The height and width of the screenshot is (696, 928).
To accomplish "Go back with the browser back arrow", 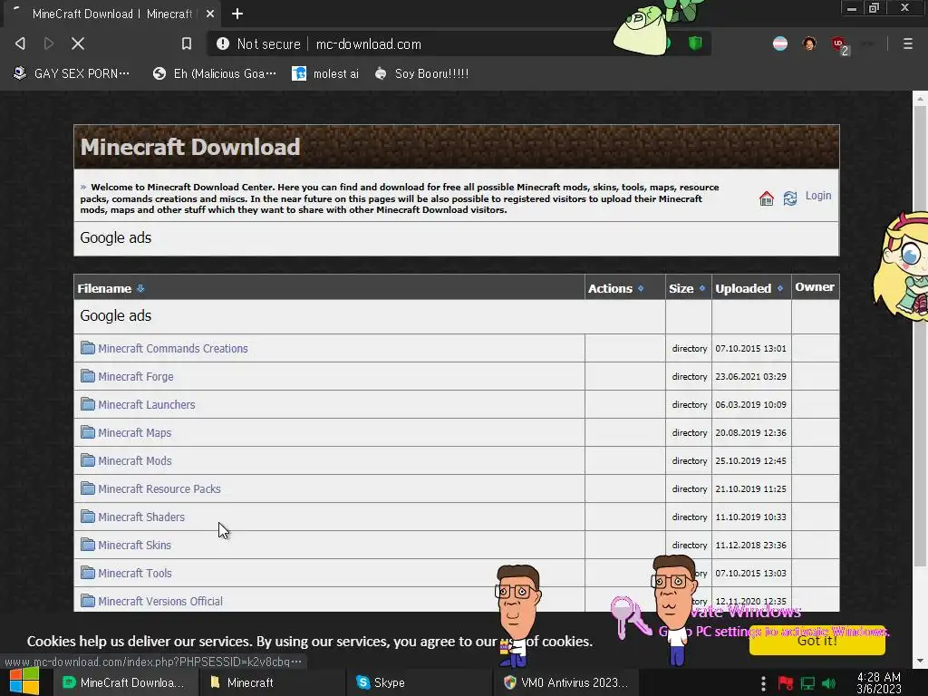I will pyautogui.click(x=20, y=43).
